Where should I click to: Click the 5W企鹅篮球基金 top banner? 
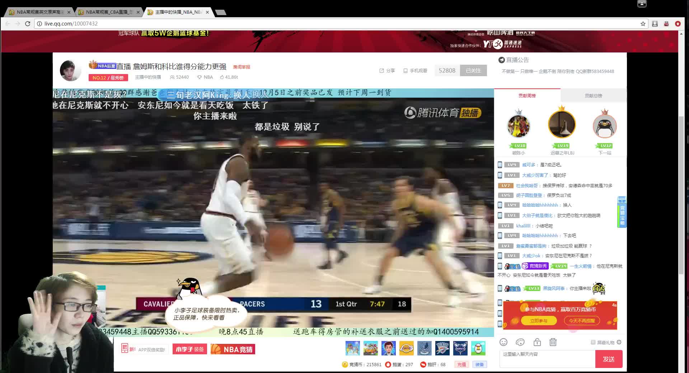tap(174, 33)
